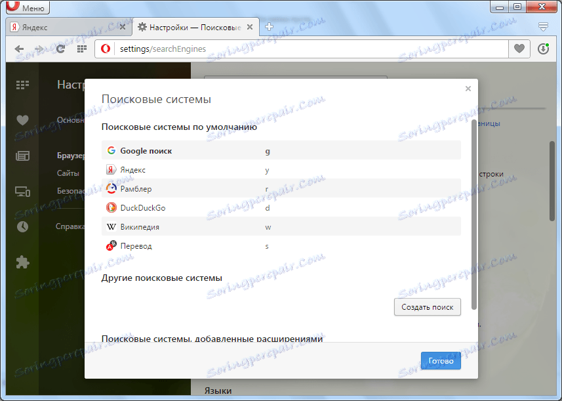562x401 pixels.
Task: Minimize the Opera window
Action: (x=500, y=7)
